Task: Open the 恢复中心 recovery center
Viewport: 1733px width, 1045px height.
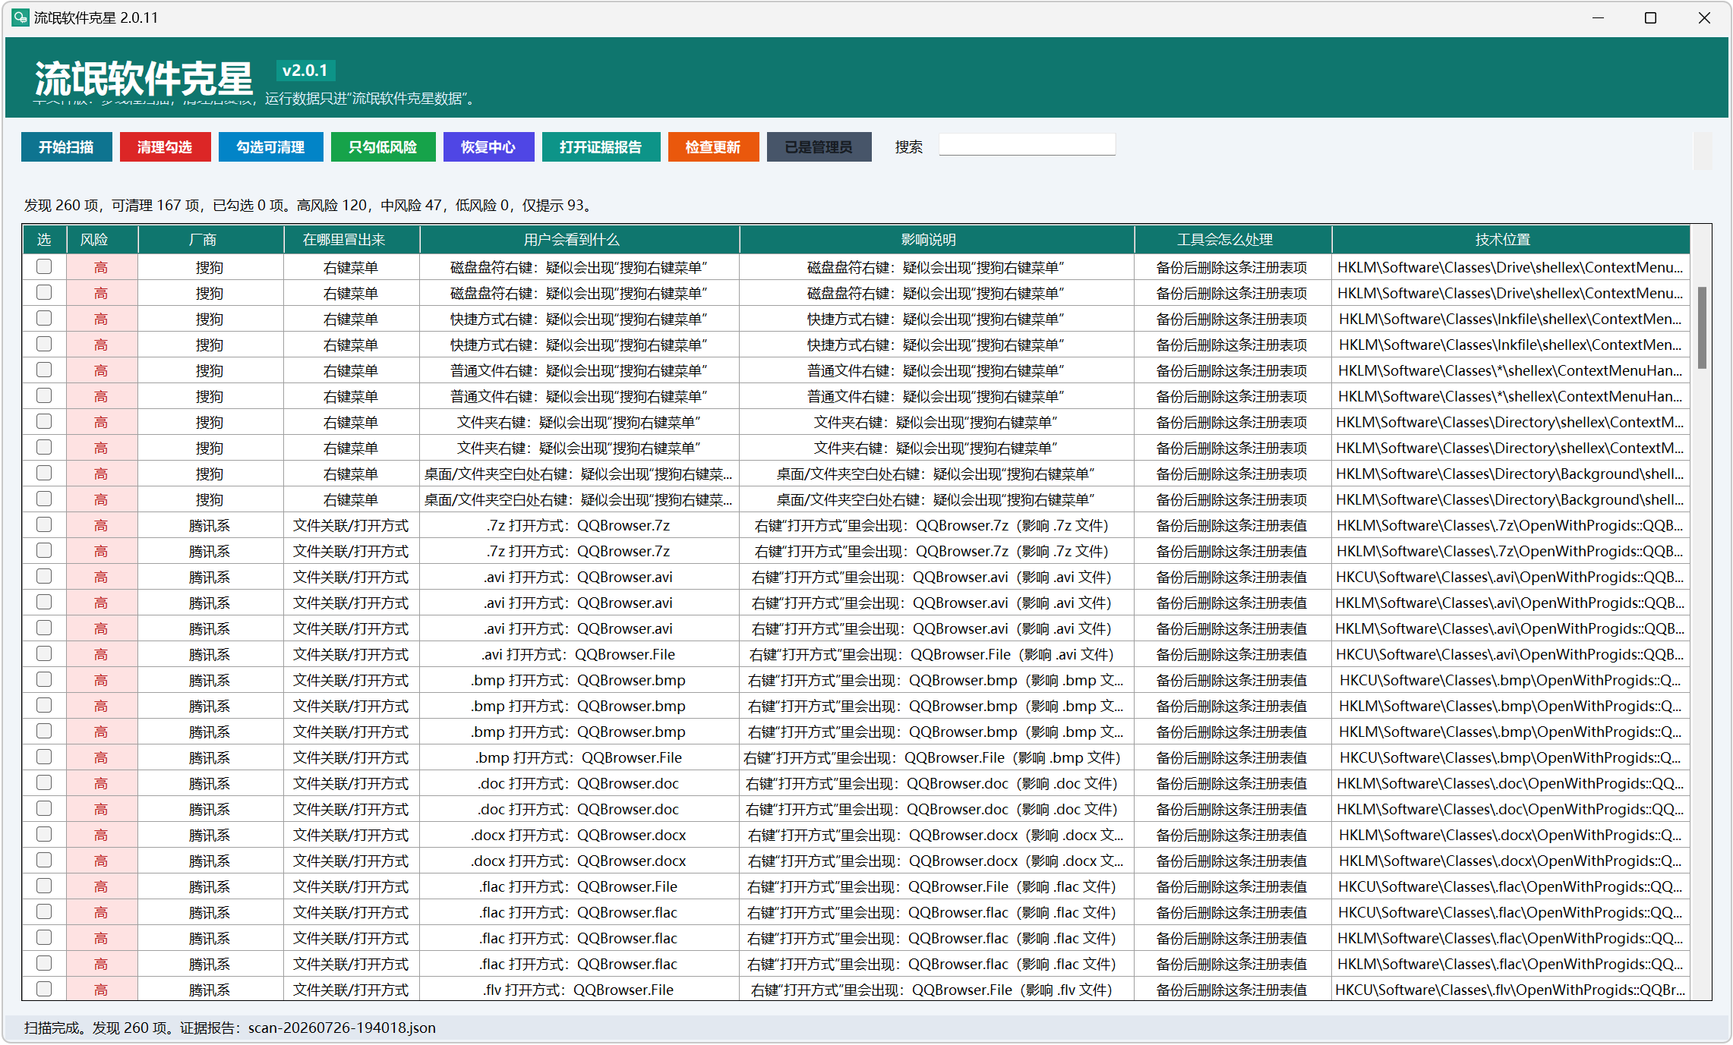Action: 488,147
